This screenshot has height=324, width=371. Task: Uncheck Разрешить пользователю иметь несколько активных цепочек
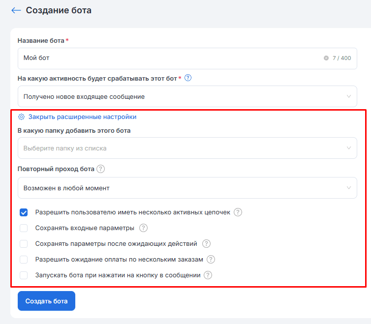[x=24, y=212]
